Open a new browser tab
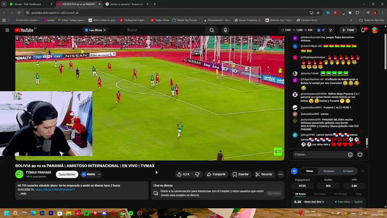This screenshot has width=387, height=218. [155, 4]
